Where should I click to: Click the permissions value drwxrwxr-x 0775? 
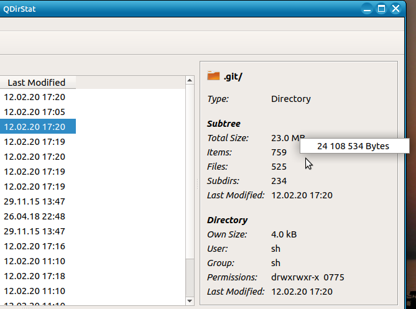[x=308, y=277]
